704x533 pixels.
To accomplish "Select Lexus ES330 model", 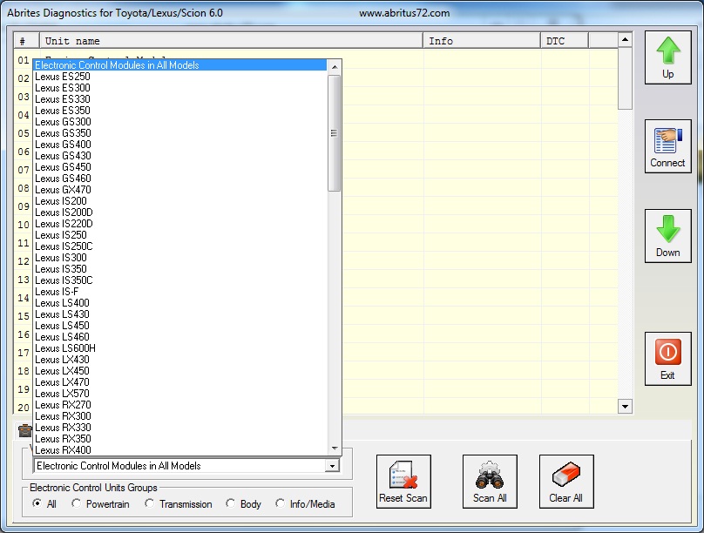I will pyautogui.click(x=180, y=99).
